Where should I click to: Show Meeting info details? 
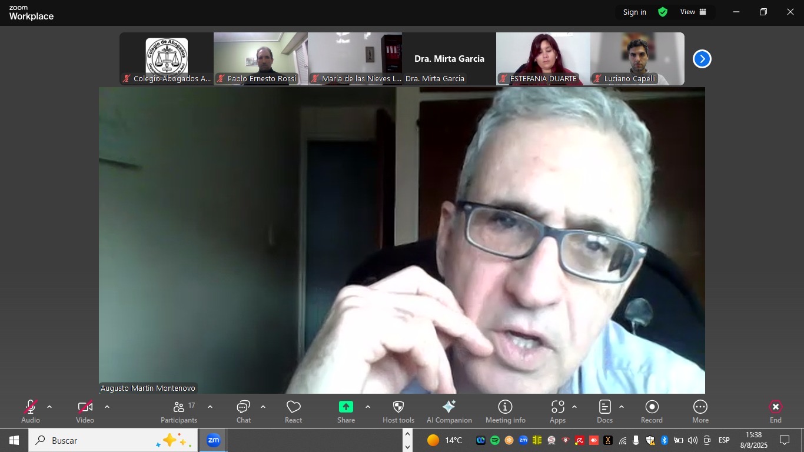[x=505, y=411]
